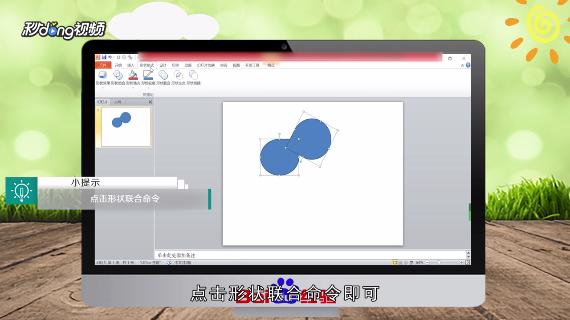Viewport: 570px width, 320px height.
Task: Switch to reading view in status bar
Action: pyautogui.click(x=406, y=263)
